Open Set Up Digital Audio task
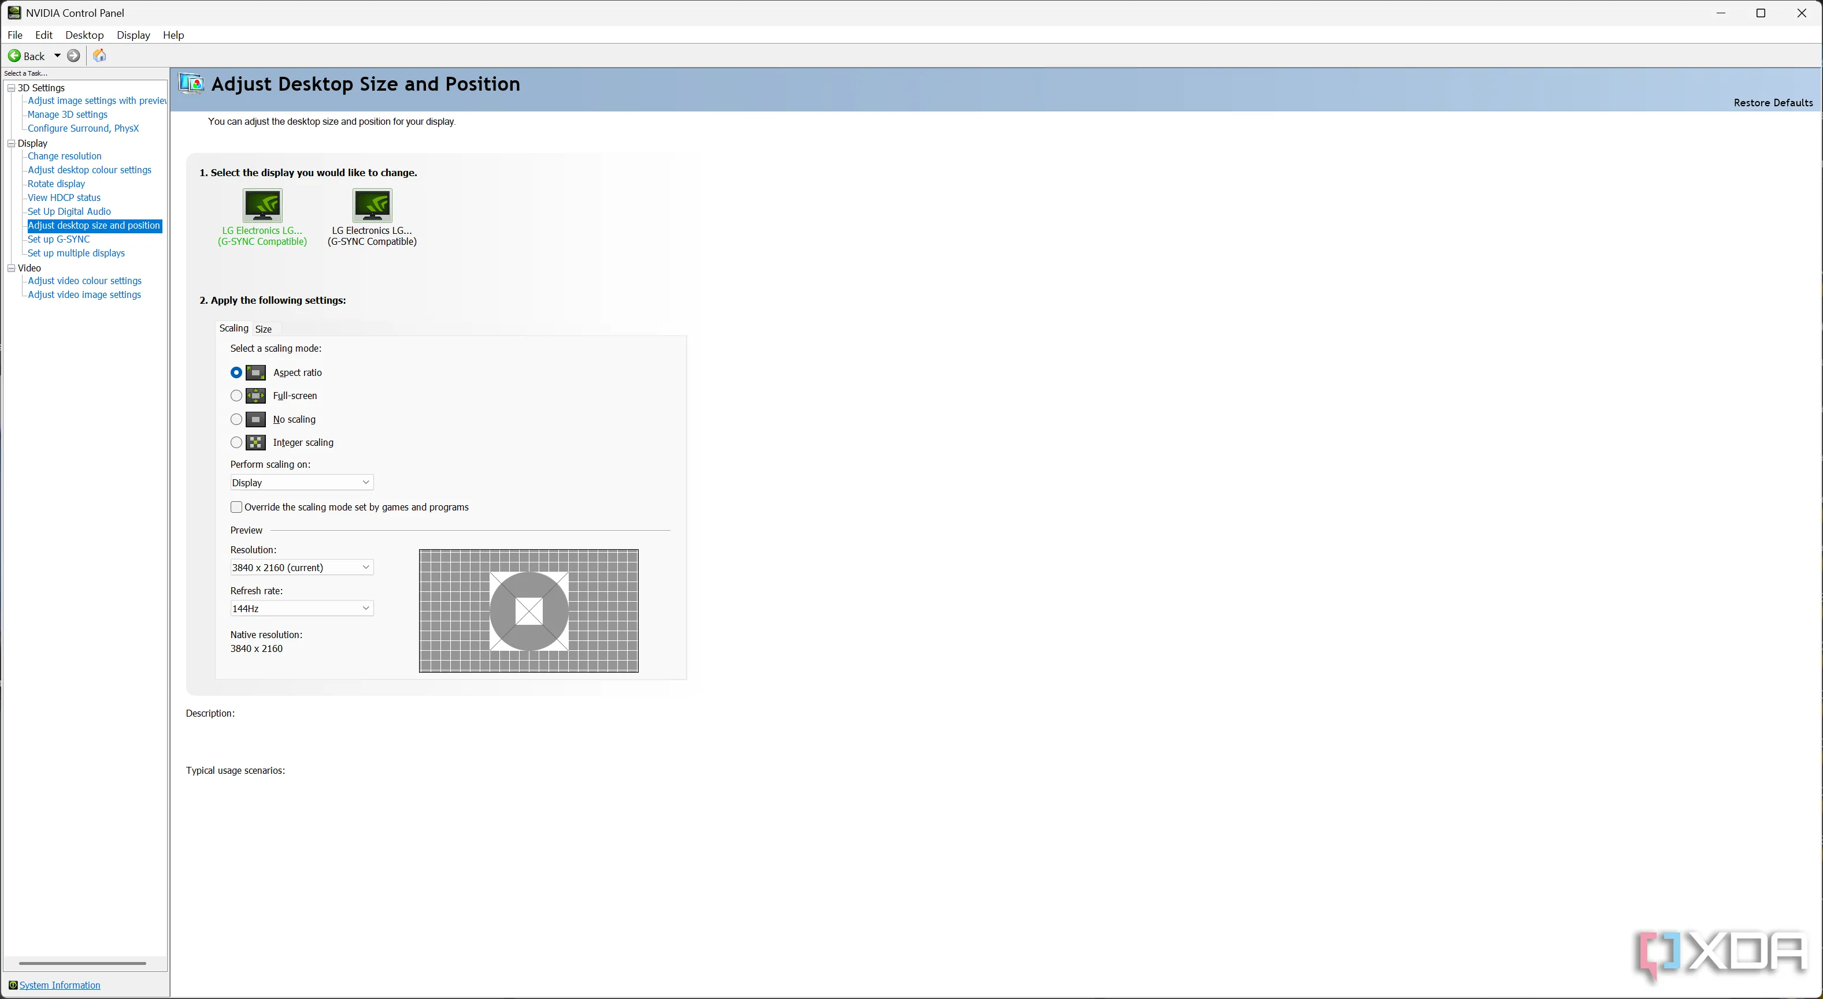This screenshot has width=1823, height=999. pyautogui.click(x=69, y=211)
